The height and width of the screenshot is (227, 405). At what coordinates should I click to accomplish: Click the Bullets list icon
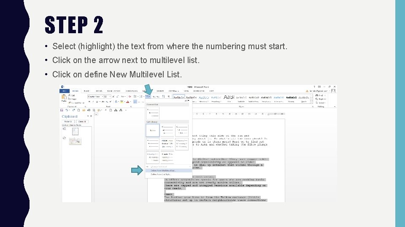[135, 97]
